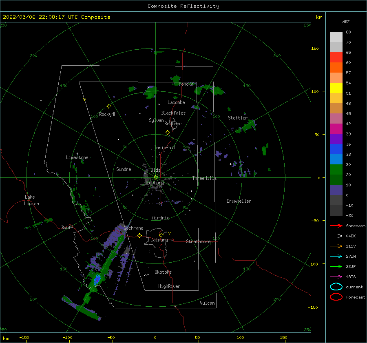Screen dimensions: 367x343
Task: Click the ThreeHills label
Action: (204, 178)
